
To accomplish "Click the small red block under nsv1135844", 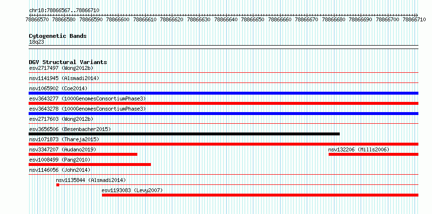I will [58, 185].
